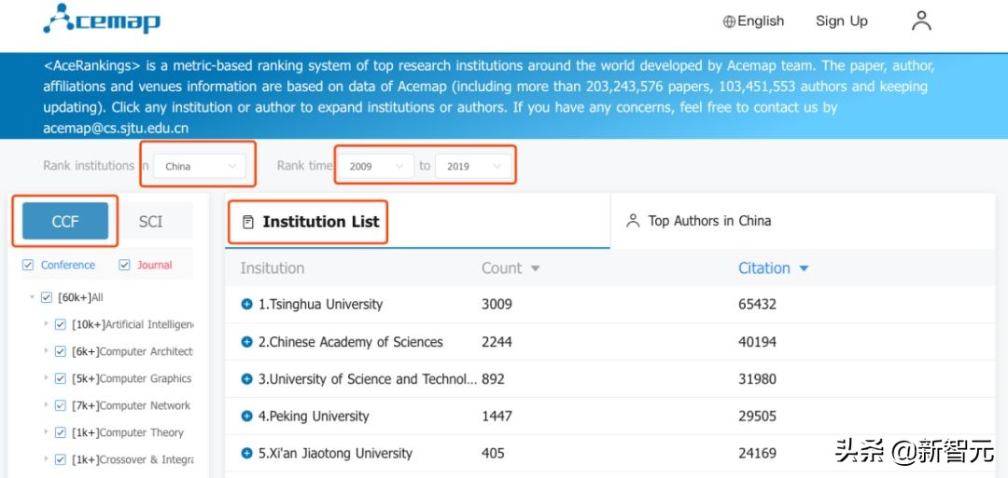Collapse the [60k+]All tree node
The image size is (1008, 478).
click(x=32, y=297)
